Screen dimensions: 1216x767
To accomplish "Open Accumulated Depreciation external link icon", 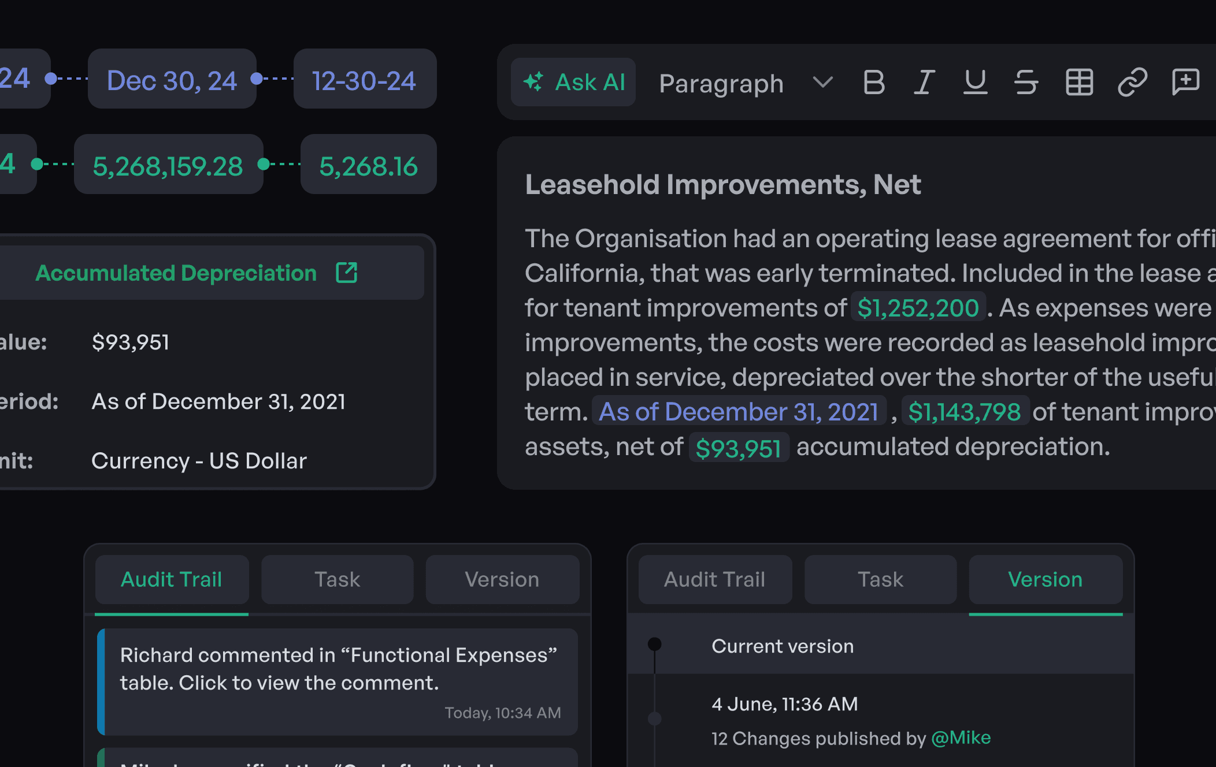I will [x=347, y=273].
